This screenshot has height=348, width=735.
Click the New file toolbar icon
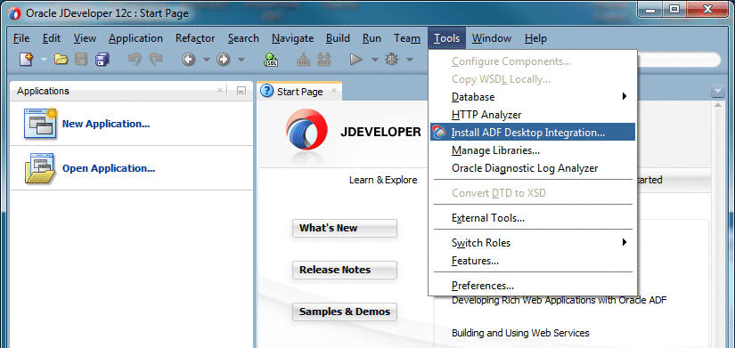point(25,60)
